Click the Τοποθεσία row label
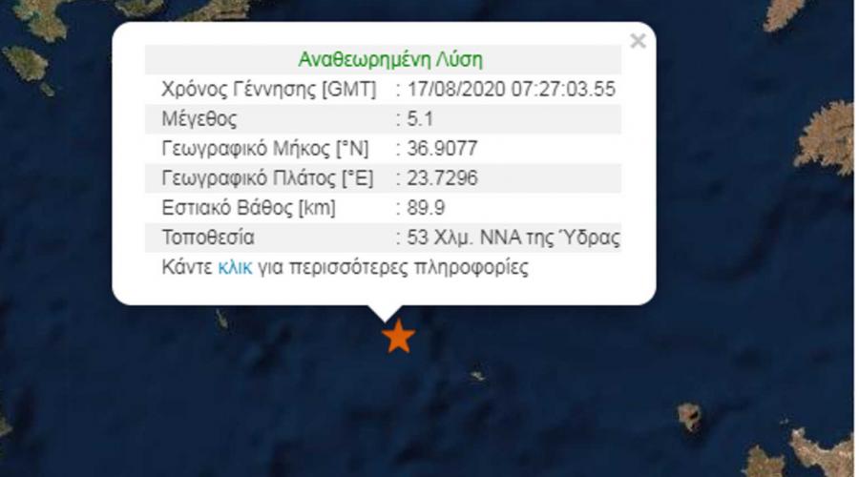The image size is (859, 477). pos(208,238)
